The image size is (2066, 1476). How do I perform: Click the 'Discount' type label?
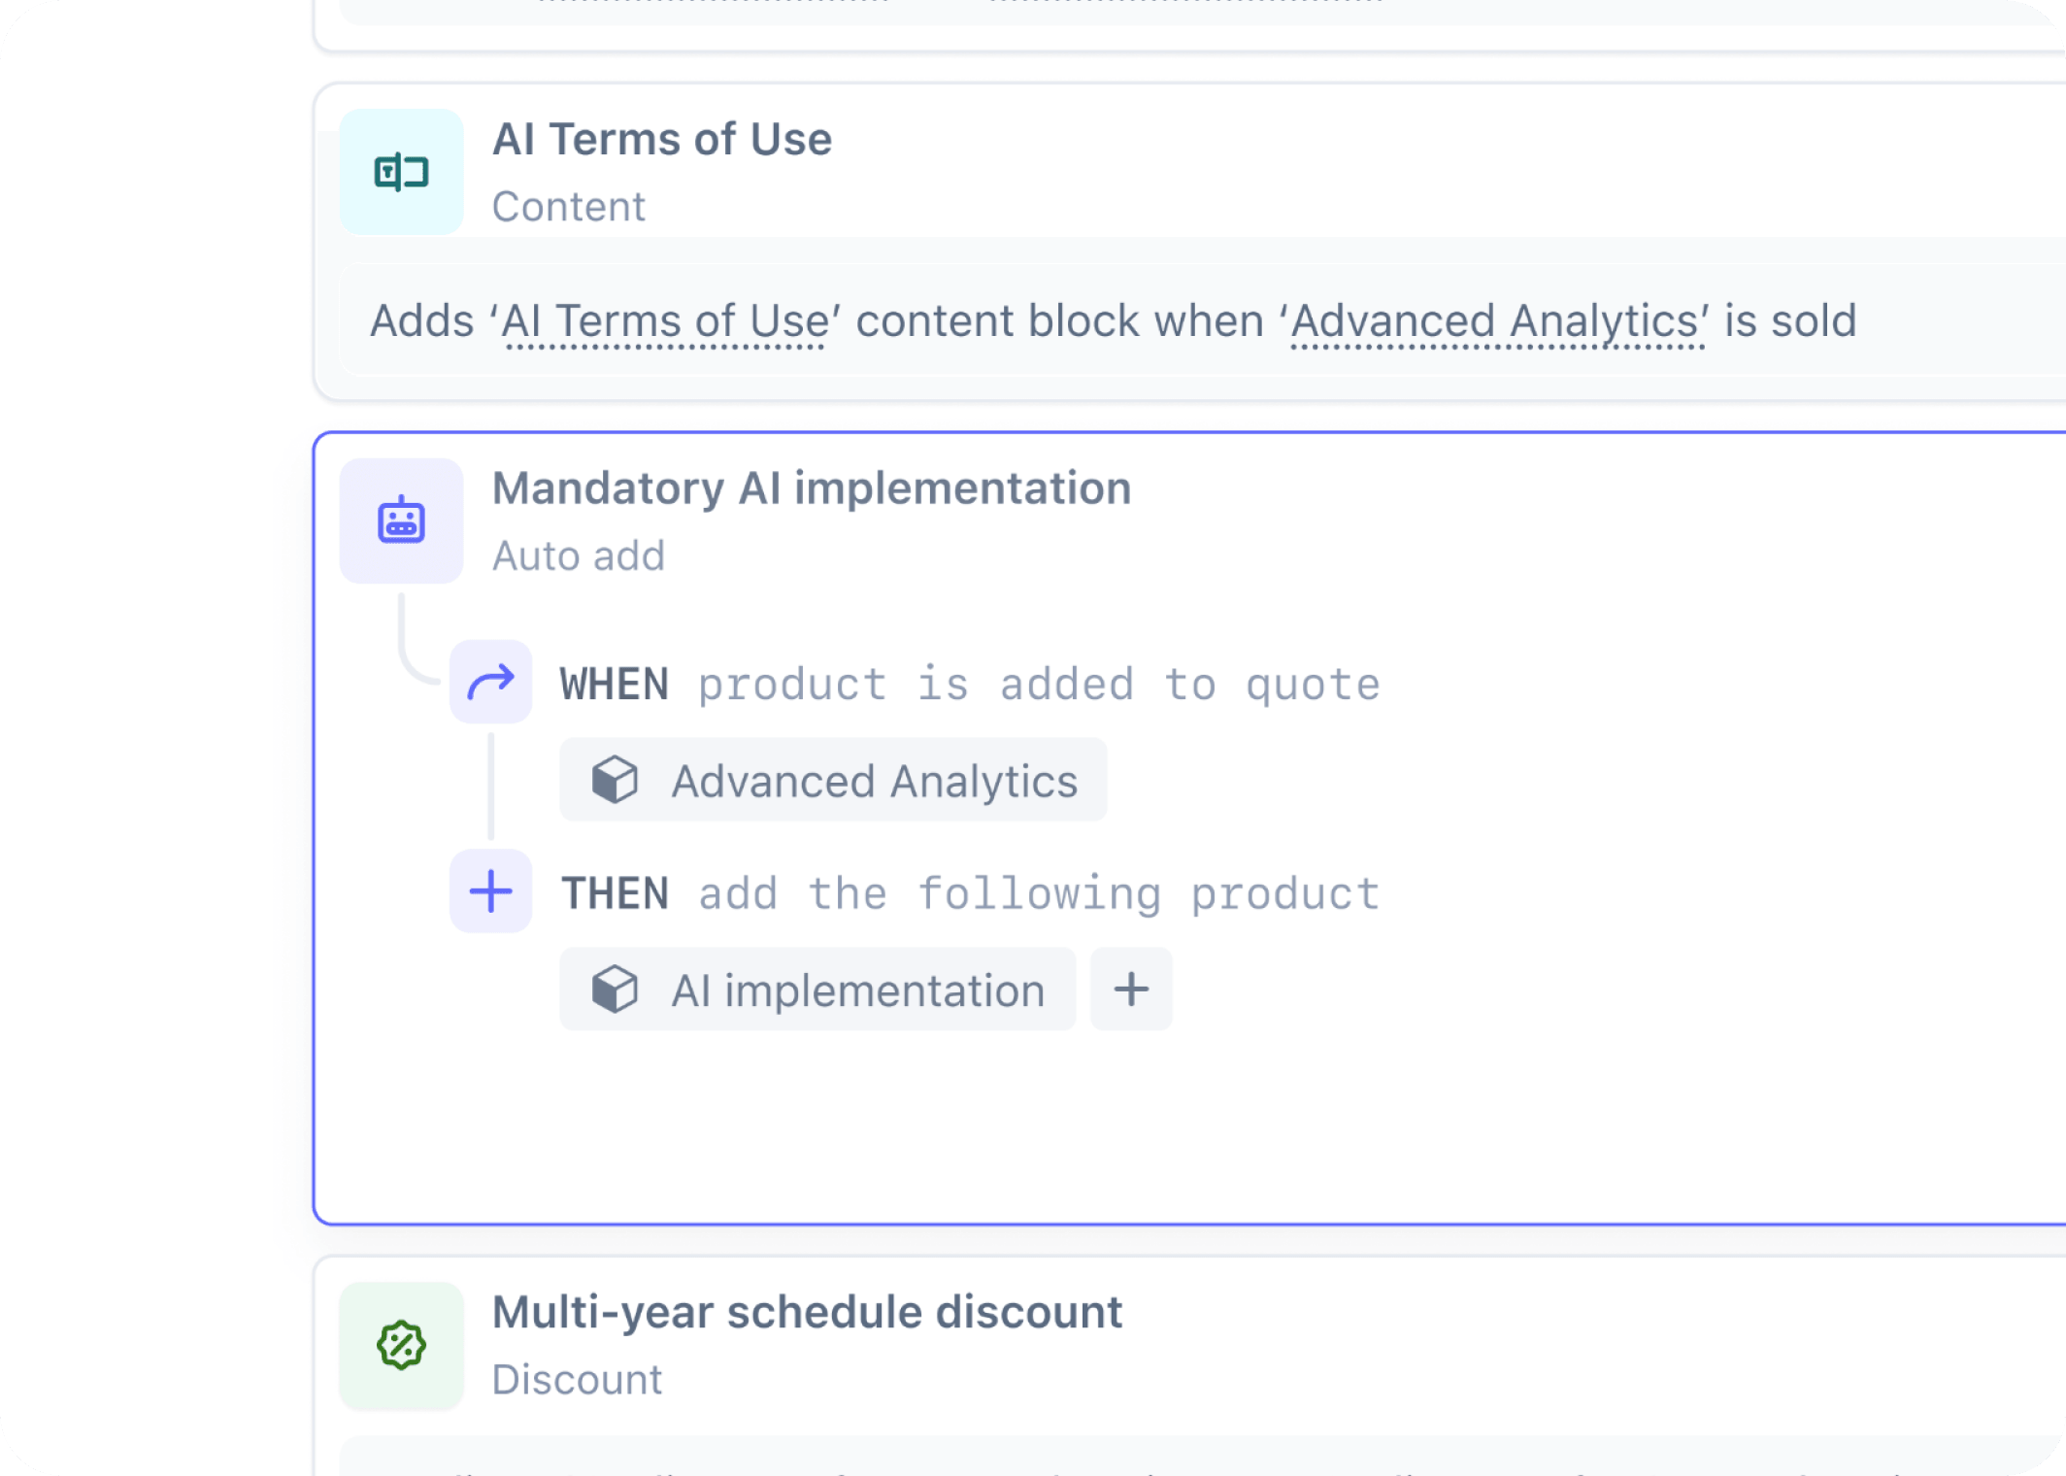[x=577, y=1380]
